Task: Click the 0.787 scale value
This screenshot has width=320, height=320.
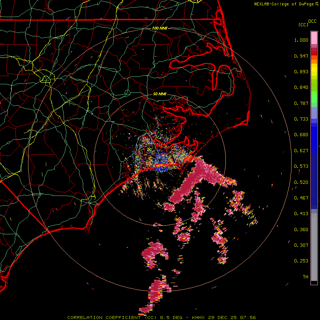Action: (x=301, y=103)
